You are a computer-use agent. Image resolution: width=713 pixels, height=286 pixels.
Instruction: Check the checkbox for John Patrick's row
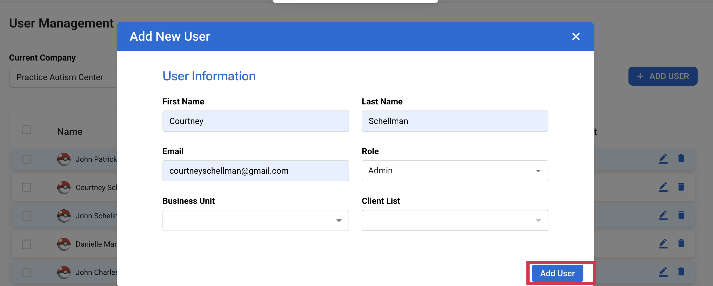click(x=26, y=159)
